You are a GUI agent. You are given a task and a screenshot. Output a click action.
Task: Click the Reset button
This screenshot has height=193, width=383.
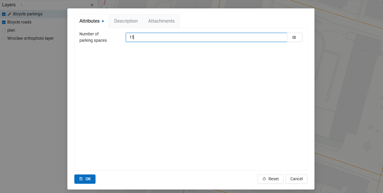click(x=270, y=179)
